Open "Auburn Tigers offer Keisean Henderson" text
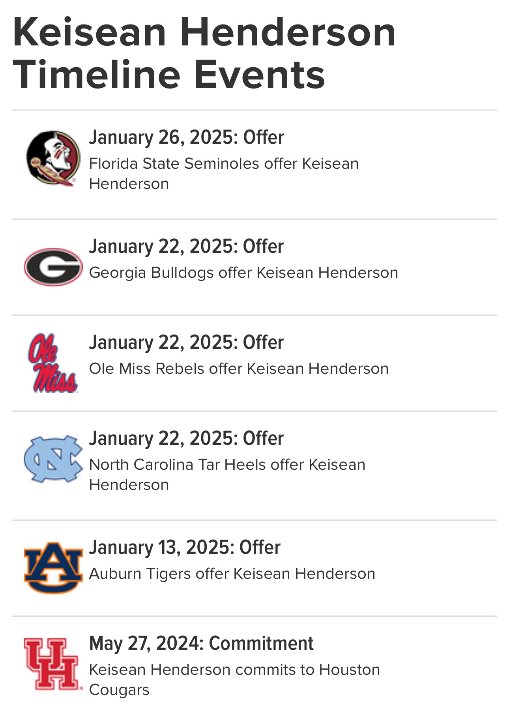 click(232, 574)
